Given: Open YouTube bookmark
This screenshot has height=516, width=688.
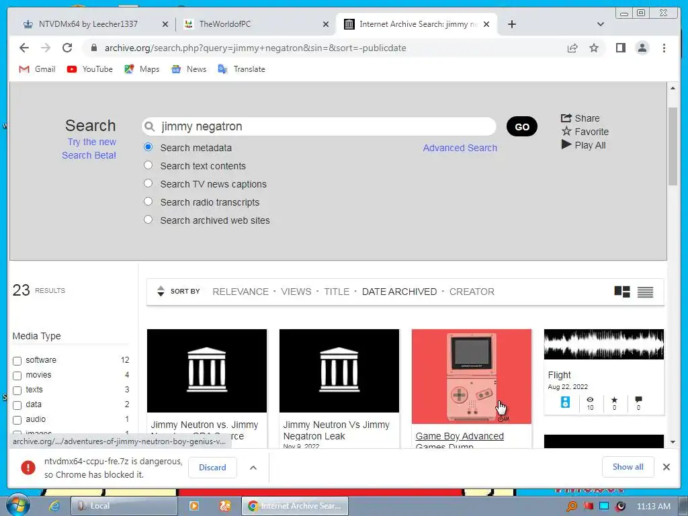Looking at the screenshot, I should (90, 69).
